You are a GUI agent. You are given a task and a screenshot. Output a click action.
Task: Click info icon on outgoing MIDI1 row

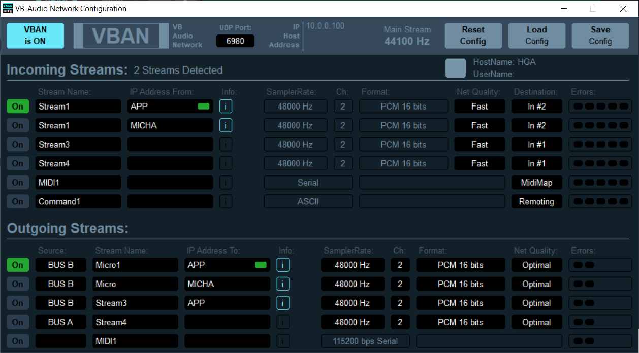point(283,341)
